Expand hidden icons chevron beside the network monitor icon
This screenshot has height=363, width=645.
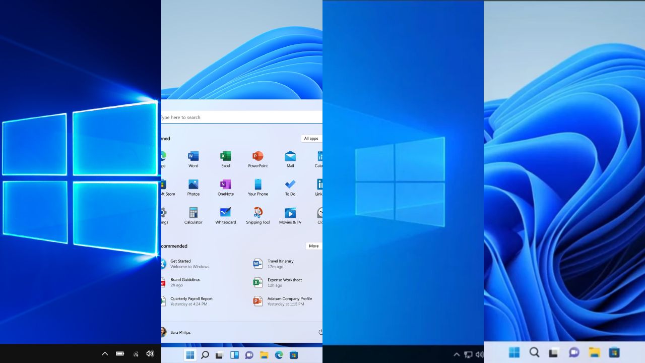tap(457, 354)
